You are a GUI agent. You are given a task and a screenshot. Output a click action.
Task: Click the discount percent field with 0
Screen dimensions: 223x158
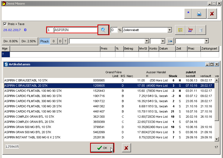114,30
